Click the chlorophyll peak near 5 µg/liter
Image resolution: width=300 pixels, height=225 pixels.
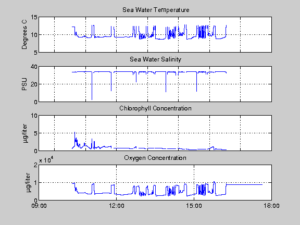click(x=74, y=133)
